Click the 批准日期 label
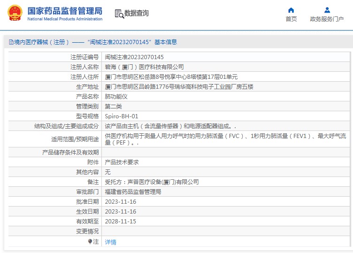The width and height of the screenshot is (353, 253). click(x=87, y=202)
